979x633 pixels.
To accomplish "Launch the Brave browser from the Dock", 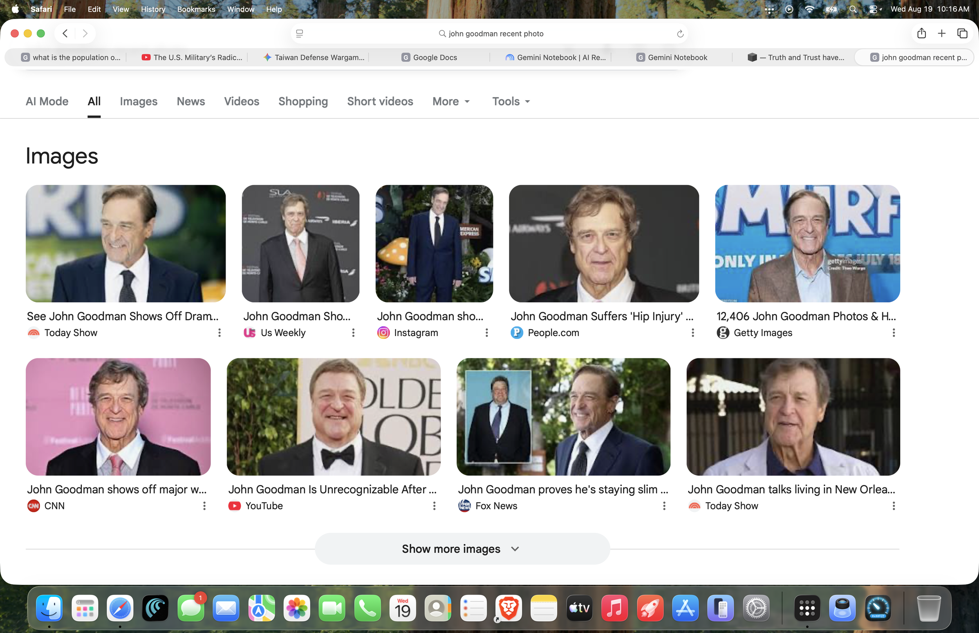I will (x=509, y=608).
